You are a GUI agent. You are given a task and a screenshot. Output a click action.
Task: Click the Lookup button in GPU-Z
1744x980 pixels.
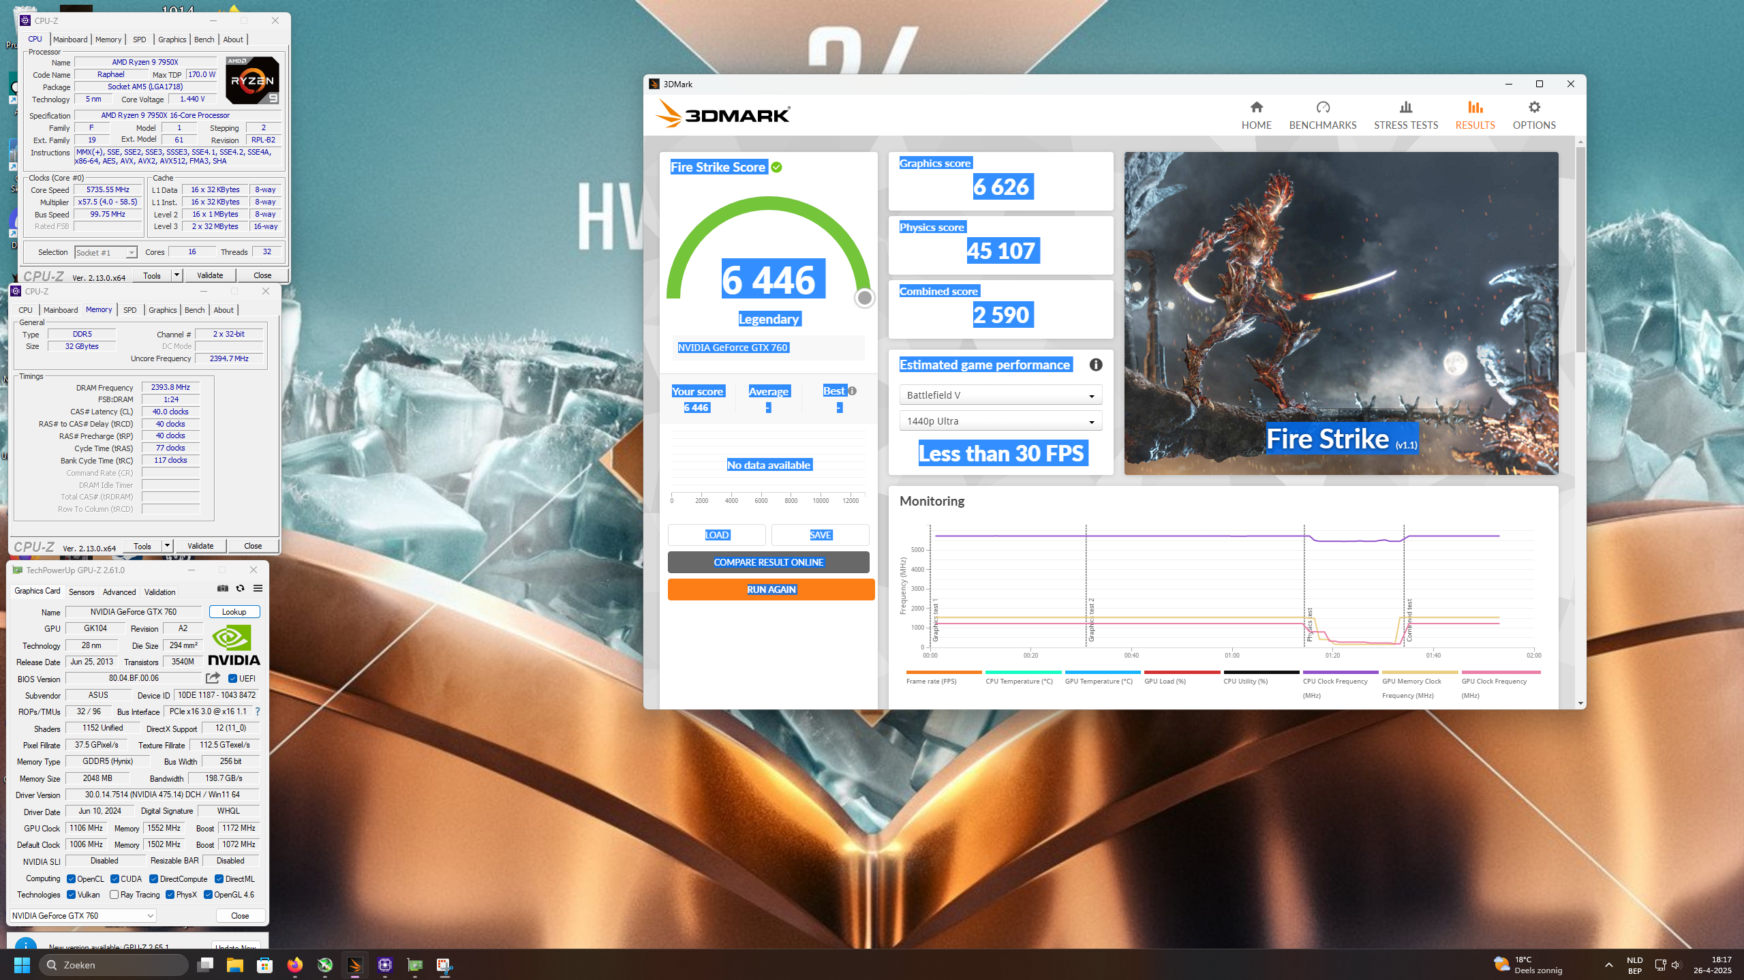234,612
